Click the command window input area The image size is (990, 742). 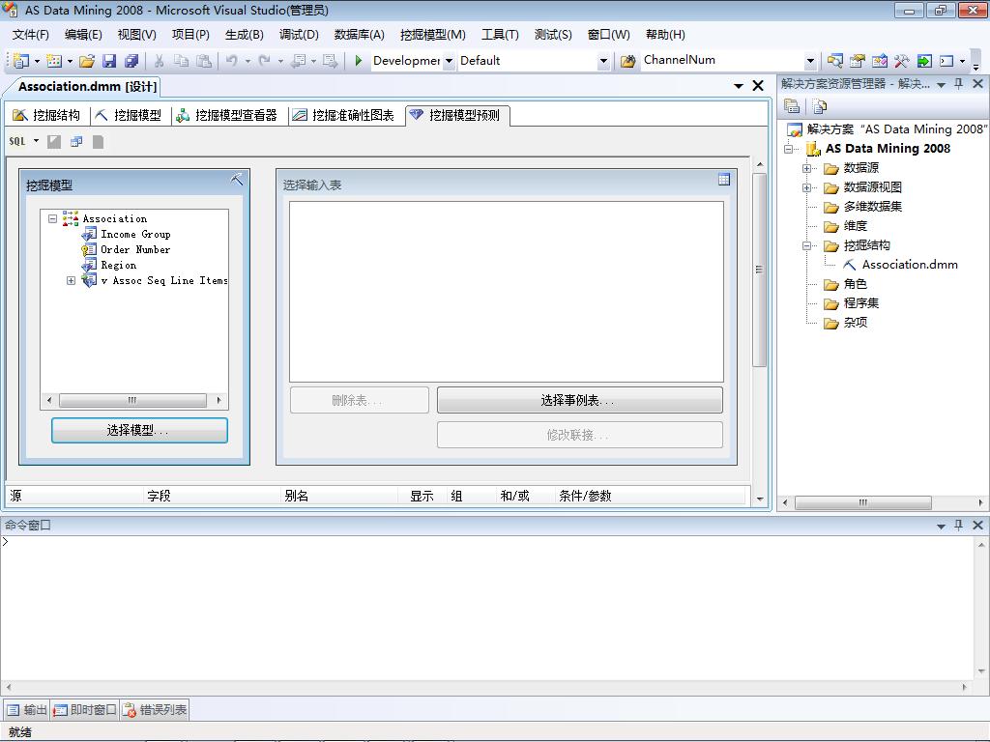(486, 609)
